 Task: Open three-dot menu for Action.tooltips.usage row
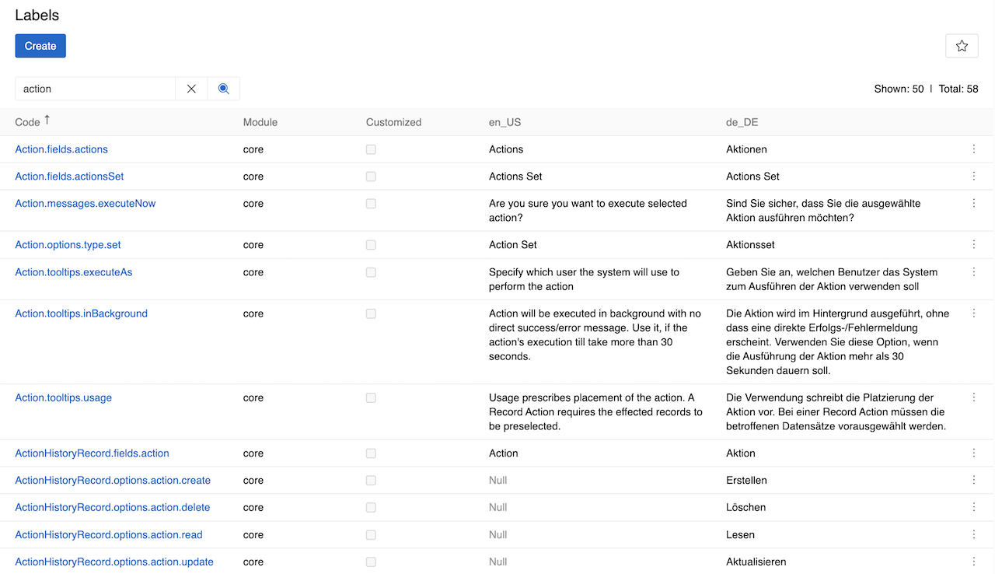point(973,397)
